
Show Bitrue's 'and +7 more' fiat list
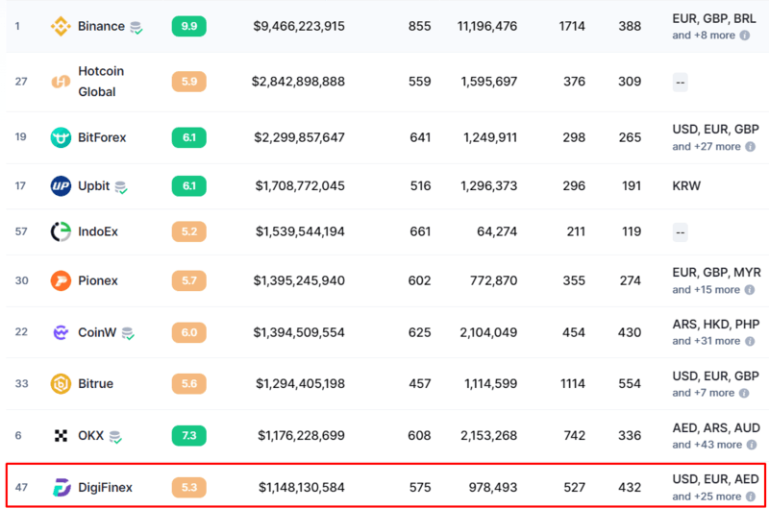[x=704, y=393]
